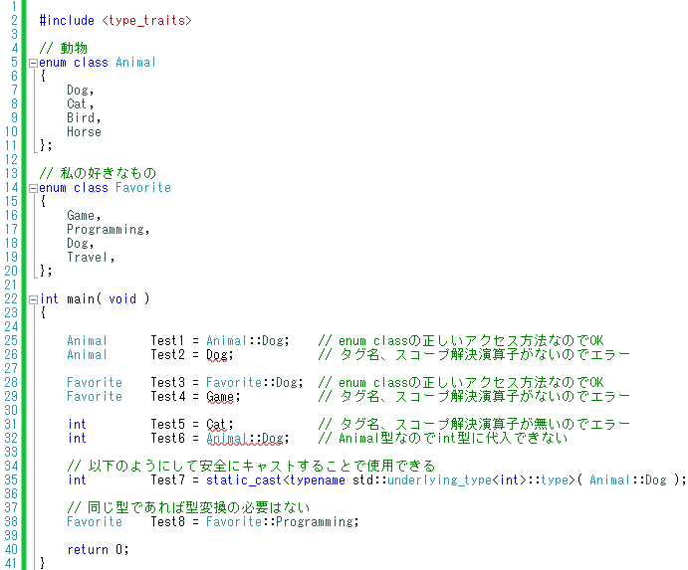Click the 'Test1' variable name

167,340
